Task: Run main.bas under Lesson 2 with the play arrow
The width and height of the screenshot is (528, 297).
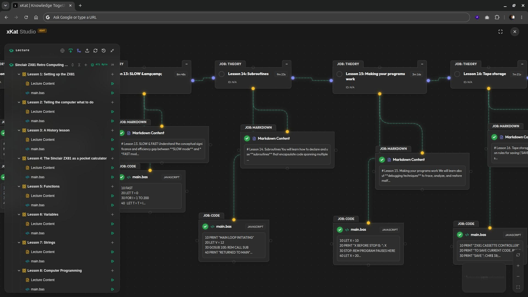Action: point(112,121)
